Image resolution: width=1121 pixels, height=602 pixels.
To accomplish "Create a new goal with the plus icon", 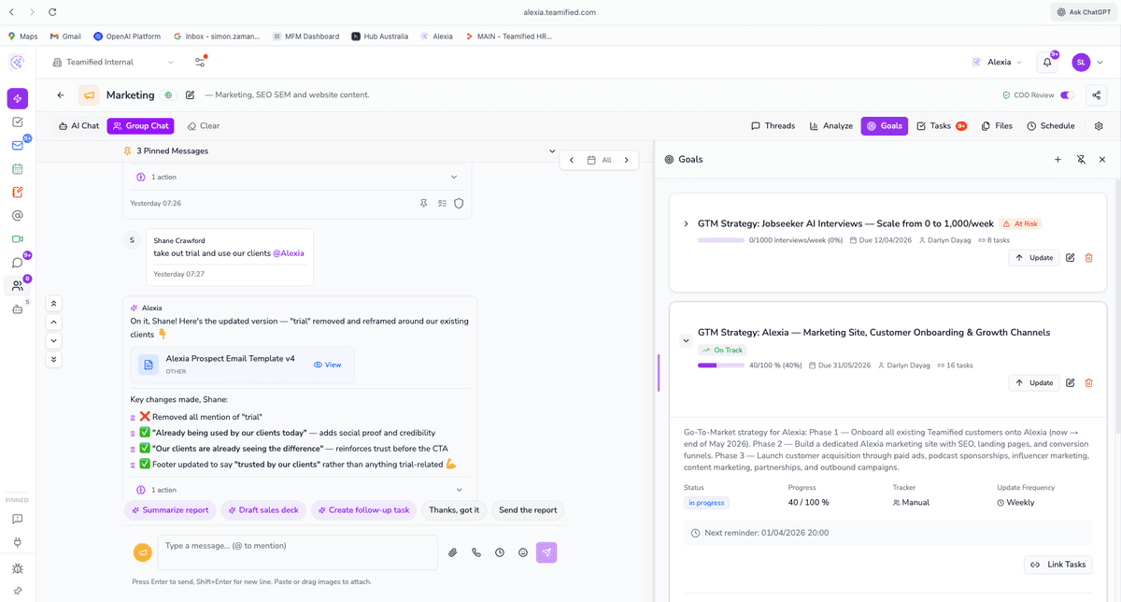I will pos(1057,159).
